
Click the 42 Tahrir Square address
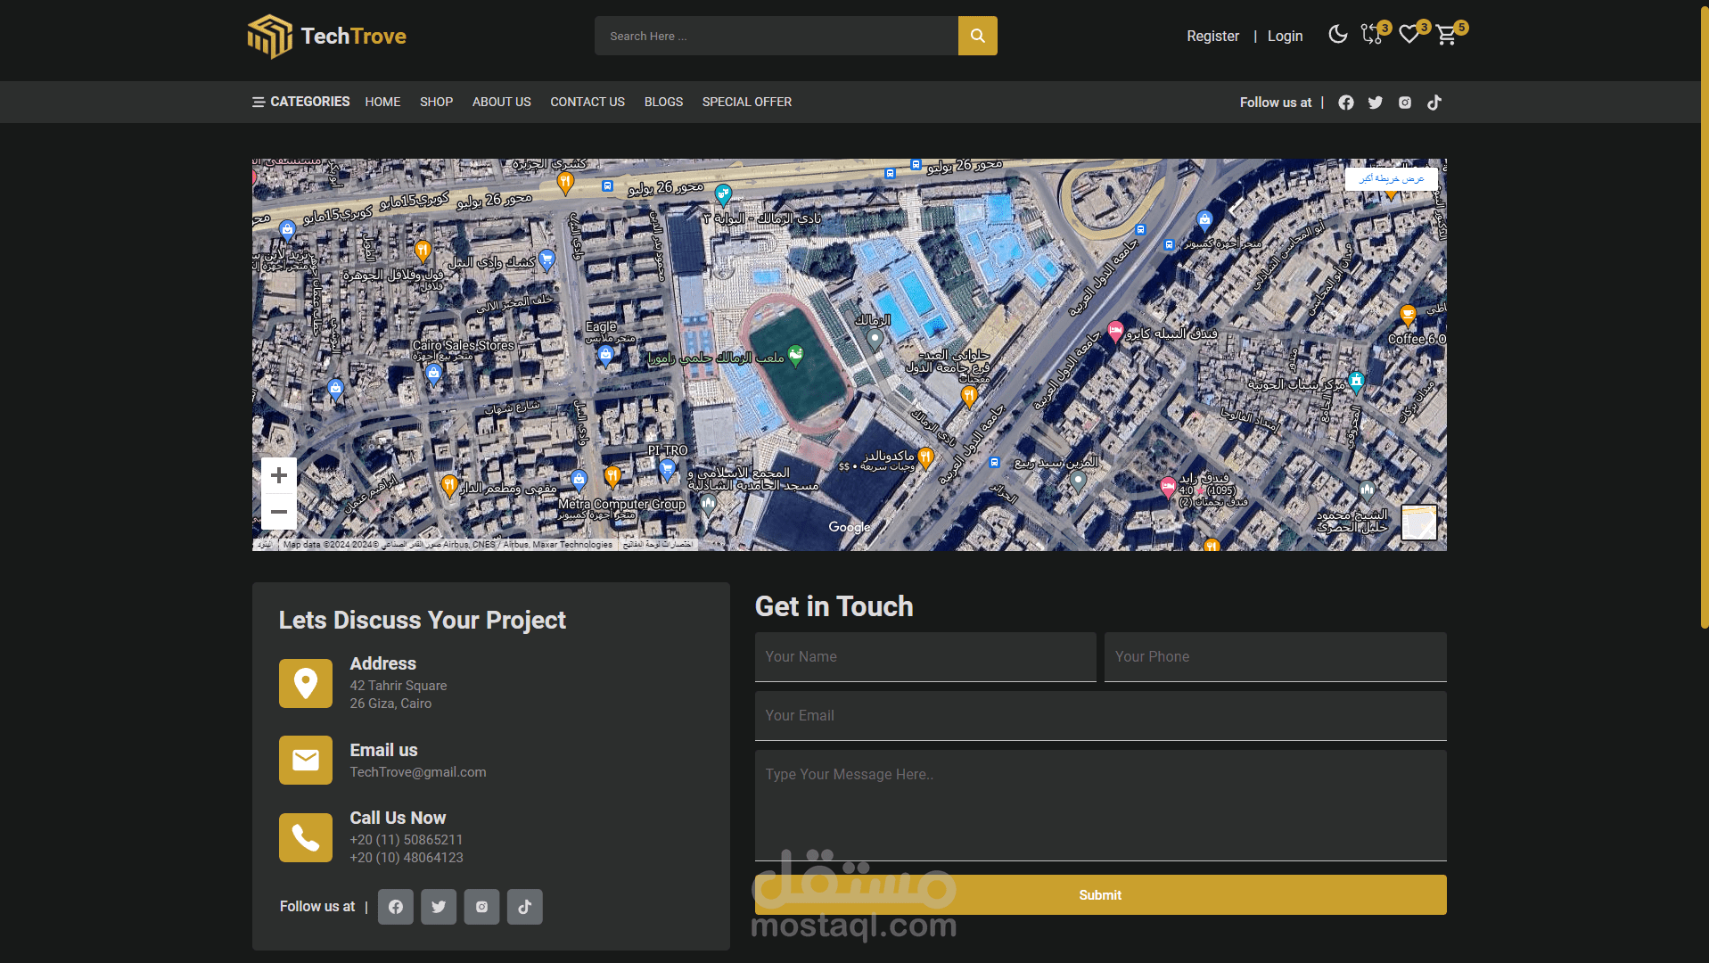[x=398, y=686]
